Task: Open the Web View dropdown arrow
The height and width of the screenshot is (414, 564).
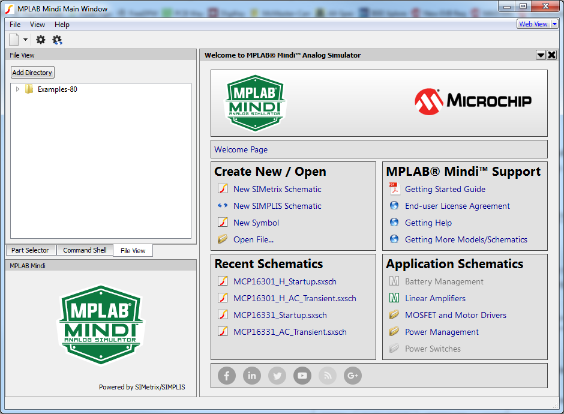Action: pos(555,23)
